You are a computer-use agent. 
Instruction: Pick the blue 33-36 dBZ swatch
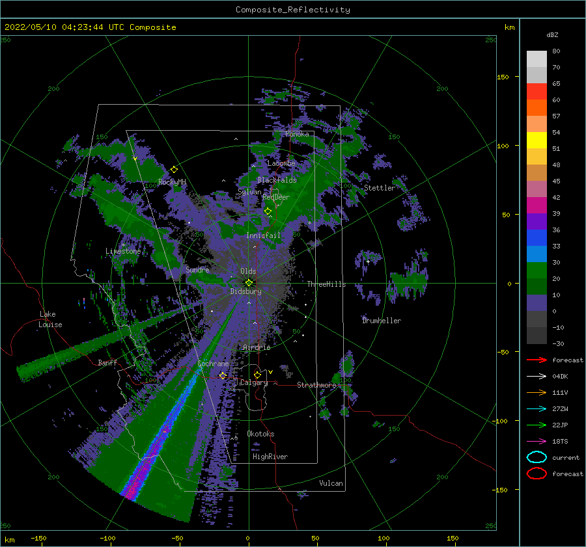point(537,238)
